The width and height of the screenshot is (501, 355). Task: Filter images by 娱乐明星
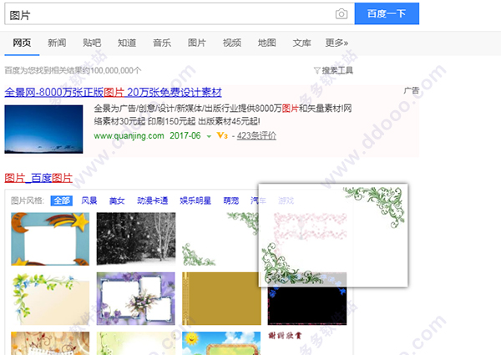(x=195, y=200)
